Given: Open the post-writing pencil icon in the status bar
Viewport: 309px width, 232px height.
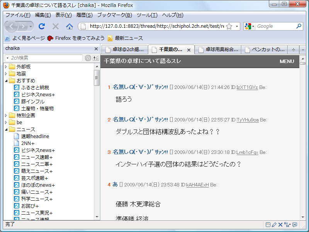Looking at the screenshot, I should click(274, 225).
